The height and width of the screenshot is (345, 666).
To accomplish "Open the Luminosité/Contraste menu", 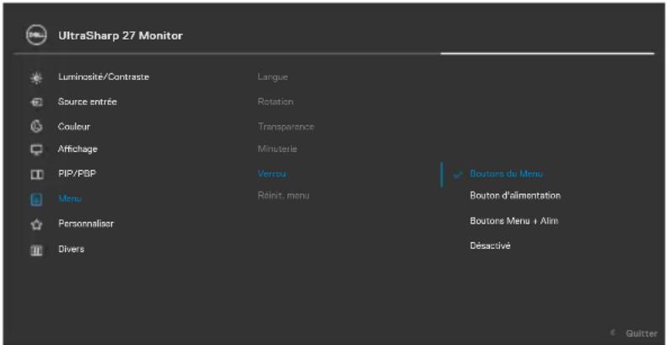I will point(104,78).
